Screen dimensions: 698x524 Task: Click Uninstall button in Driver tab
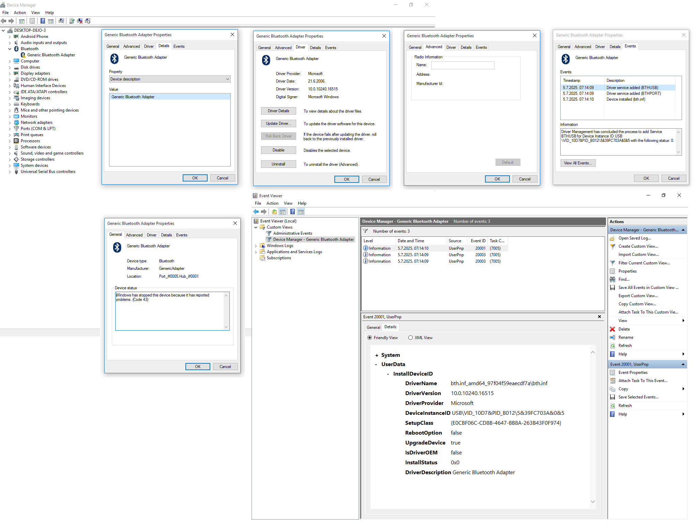tap(278, 164)
